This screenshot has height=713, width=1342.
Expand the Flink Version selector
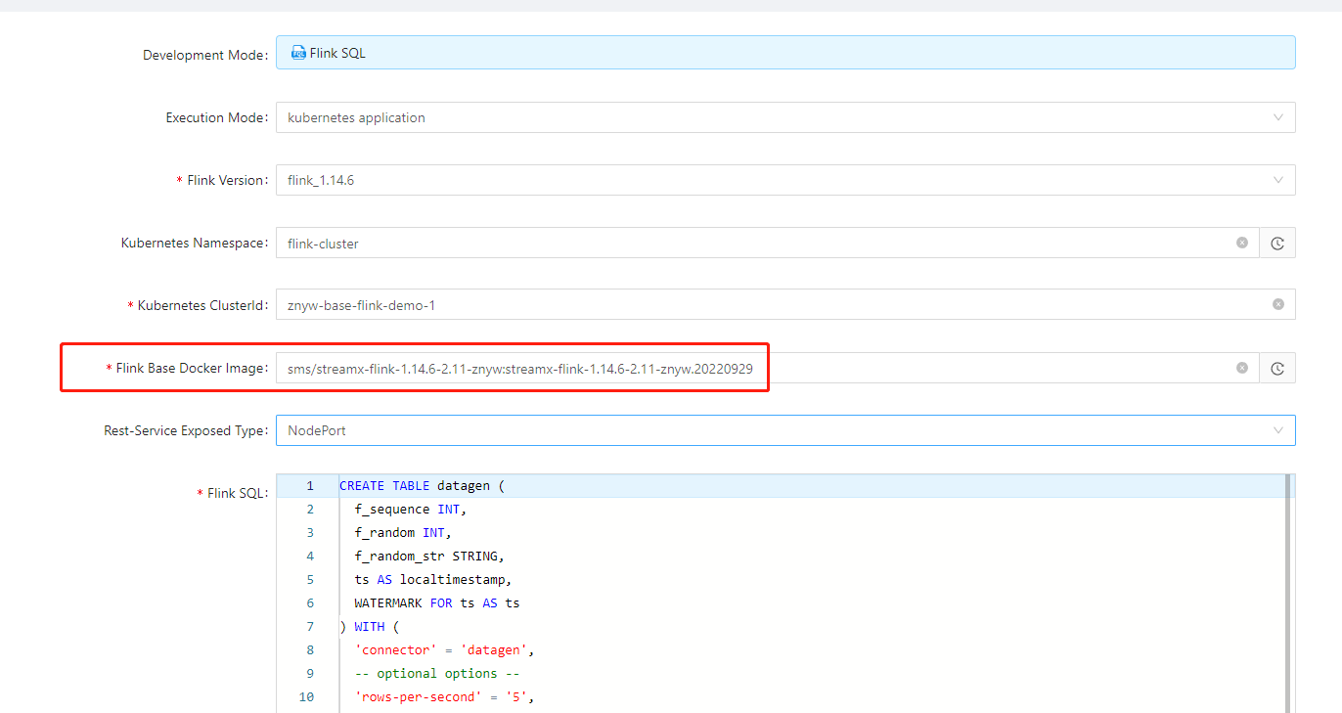pyautogui.click(x=1278, y=180)
